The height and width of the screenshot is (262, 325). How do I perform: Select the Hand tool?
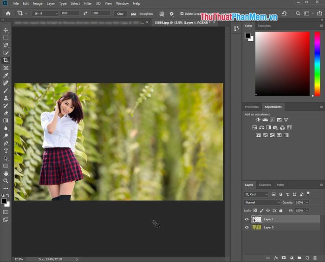pos(6,173)
